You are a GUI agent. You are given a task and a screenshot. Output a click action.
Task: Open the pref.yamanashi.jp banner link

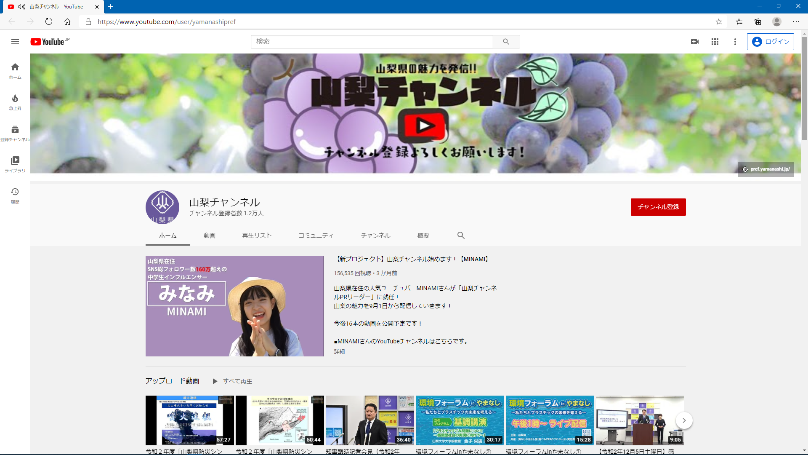[x=766, y=169]
